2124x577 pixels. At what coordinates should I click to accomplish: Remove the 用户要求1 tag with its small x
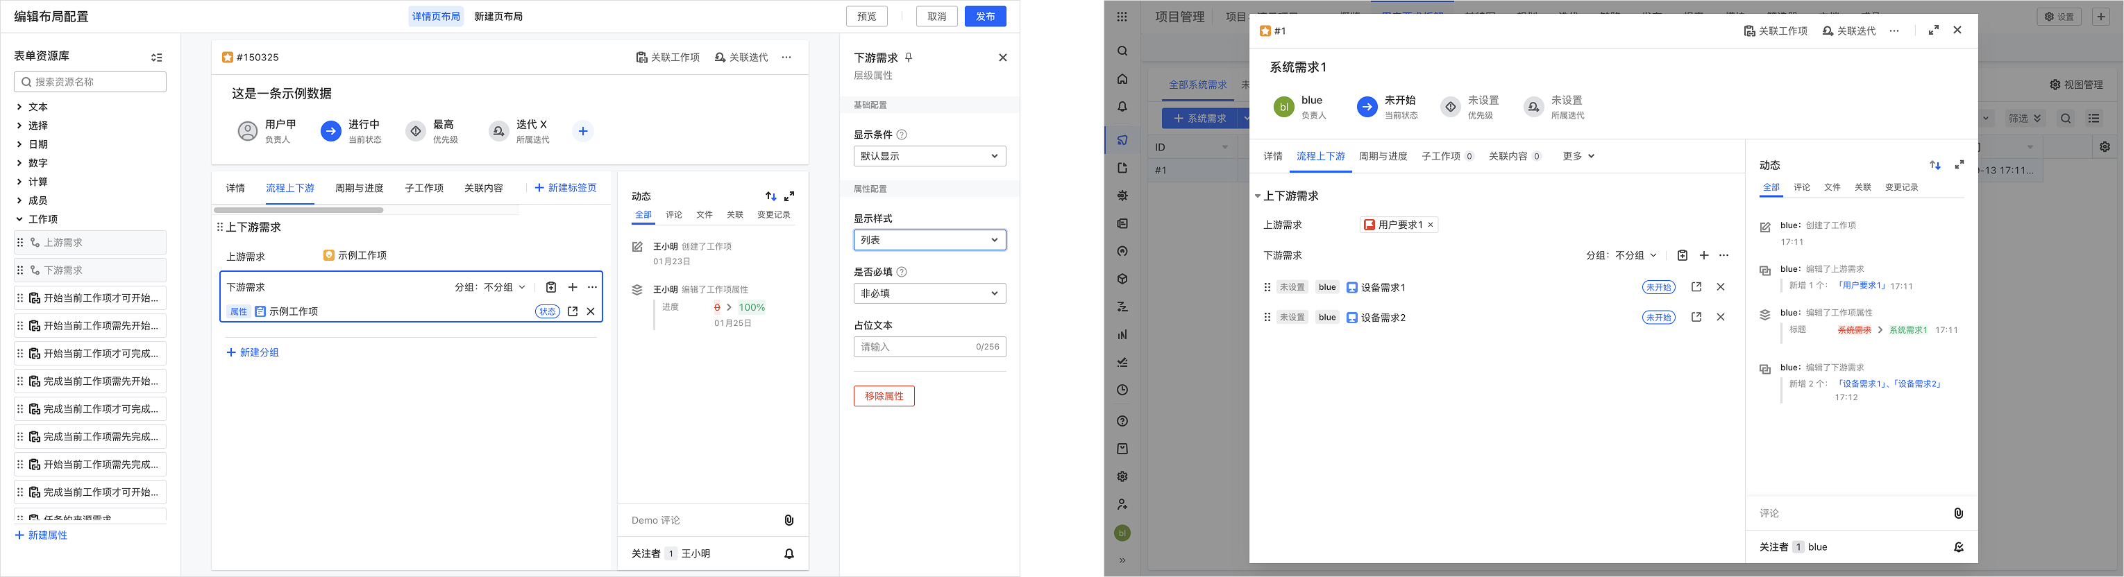pyautogui.click(x=1431, y=225)
